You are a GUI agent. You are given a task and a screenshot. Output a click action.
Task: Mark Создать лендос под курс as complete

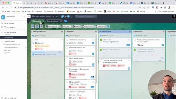101,61
